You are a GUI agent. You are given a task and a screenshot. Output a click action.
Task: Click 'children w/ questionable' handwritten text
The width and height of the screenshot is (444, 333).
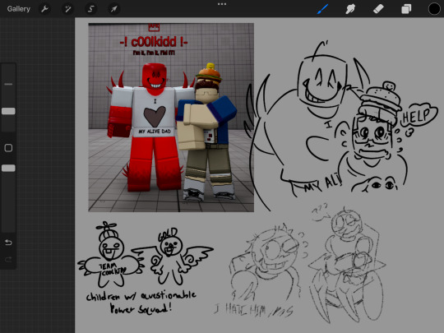[141, 297]
